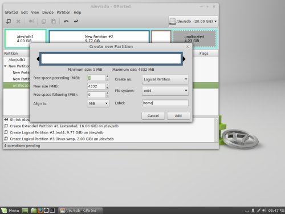Collapse the New Partition extended tree row

(x=5, y=66)
